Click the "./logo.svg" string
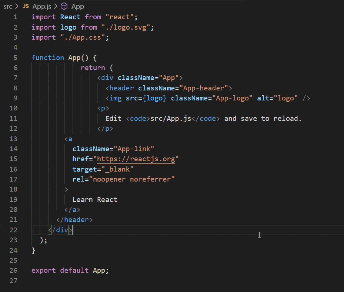This screenshot has height=292, width=344. click(x=126, y=27)
